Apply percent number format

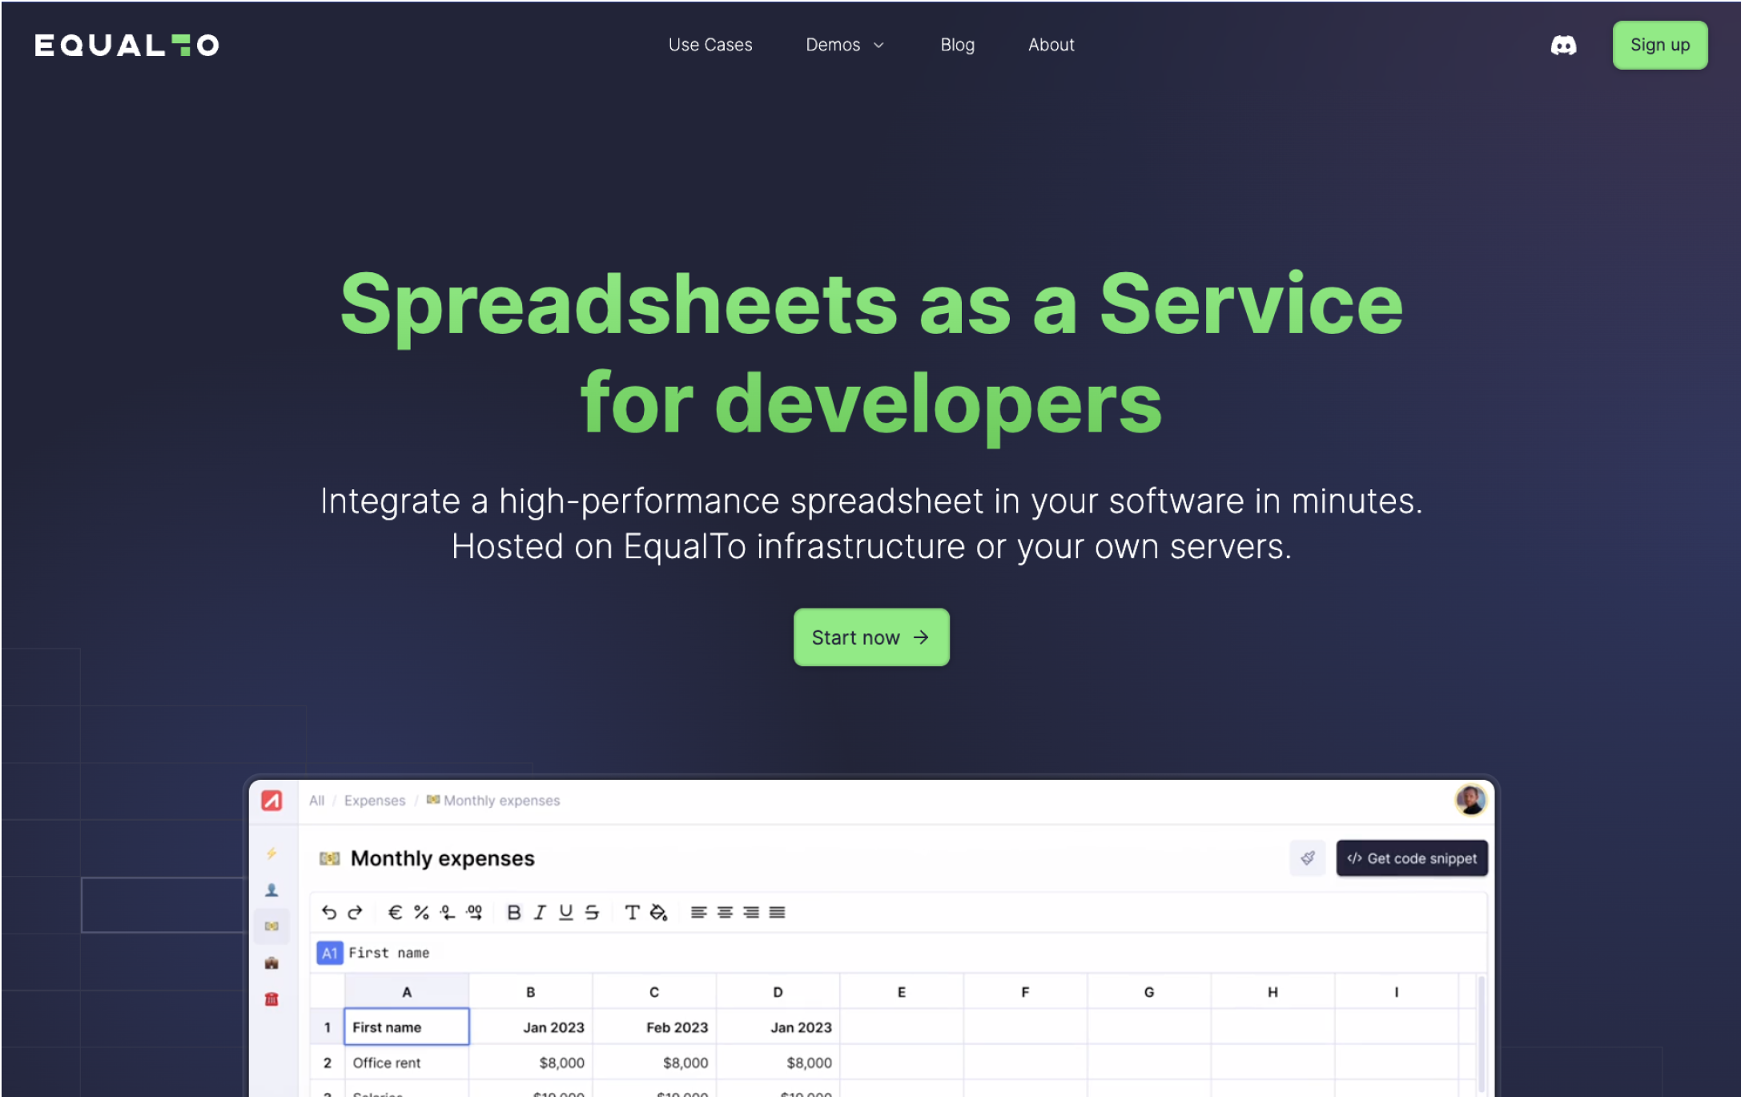pyautogui.click(x=421, y=912)
